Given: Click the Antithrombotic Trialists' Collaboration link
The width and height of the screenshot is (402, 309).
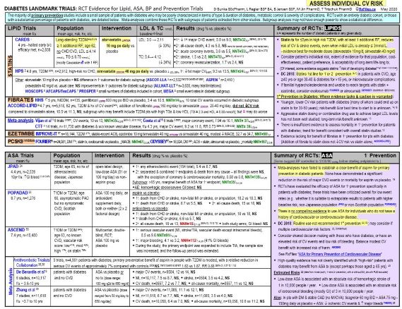Looking at the screenshot, I should tap(32, 262).
